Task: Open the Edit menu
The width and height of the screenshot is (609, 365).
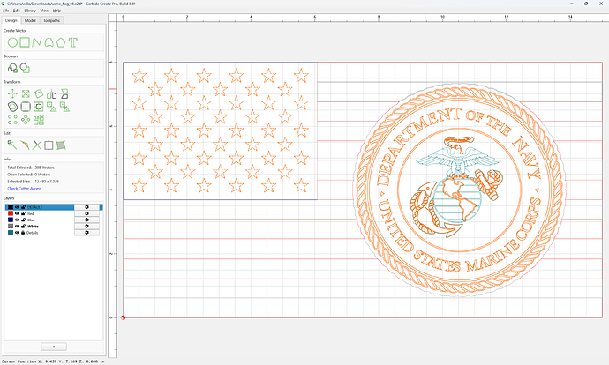Action: click(x=16, y=11)
